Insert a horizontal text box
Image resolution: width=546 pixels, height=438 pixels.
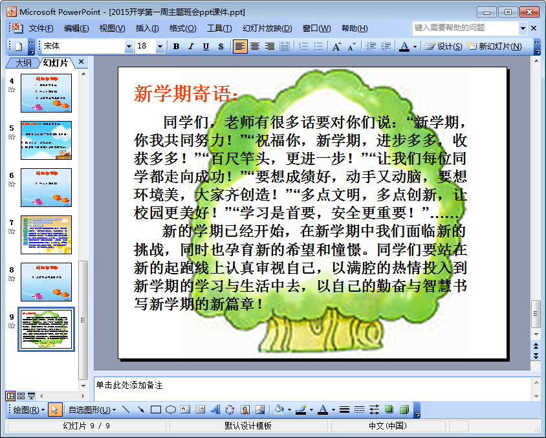tap(186, 410)
